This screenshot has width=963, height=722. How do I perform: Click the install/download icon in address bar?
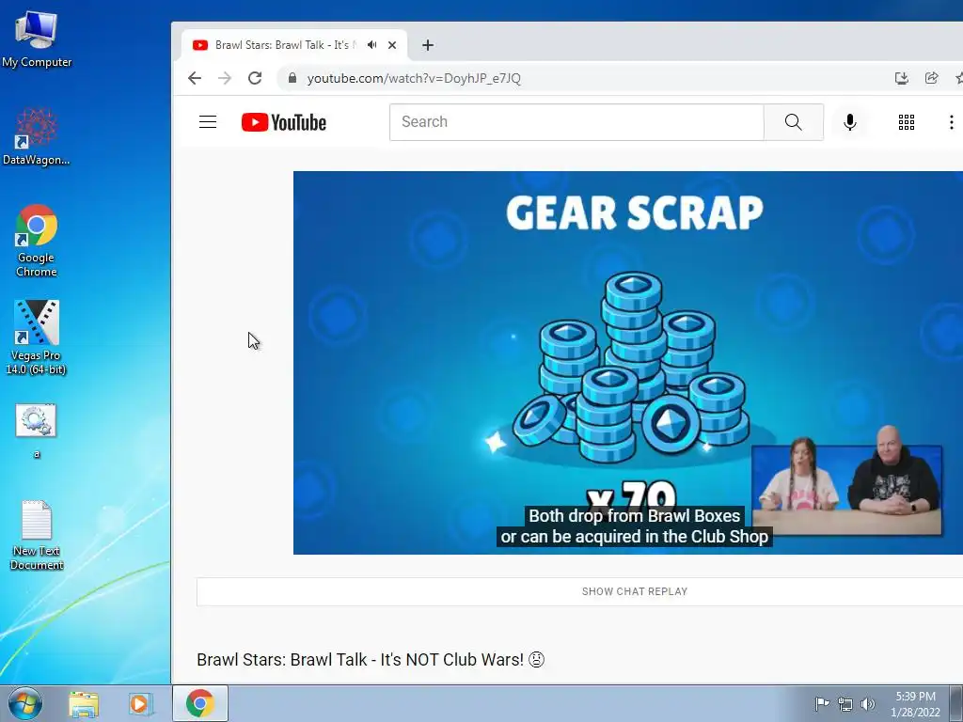(902, 78)
